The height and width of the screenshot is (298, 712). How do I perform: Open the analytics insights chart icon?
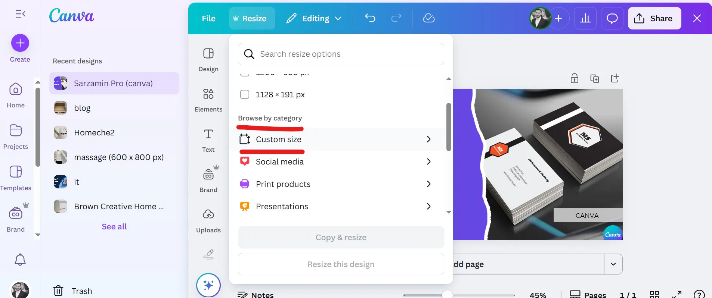point(585,18)
